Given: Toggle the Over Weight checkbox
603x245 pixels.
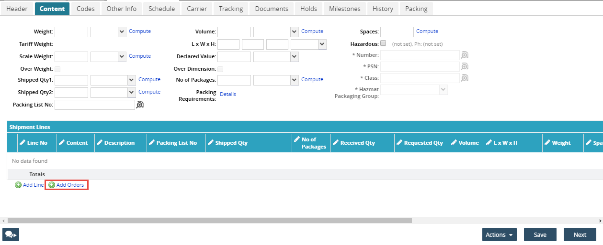Looking at the screenshot, I should pos(57,69).
